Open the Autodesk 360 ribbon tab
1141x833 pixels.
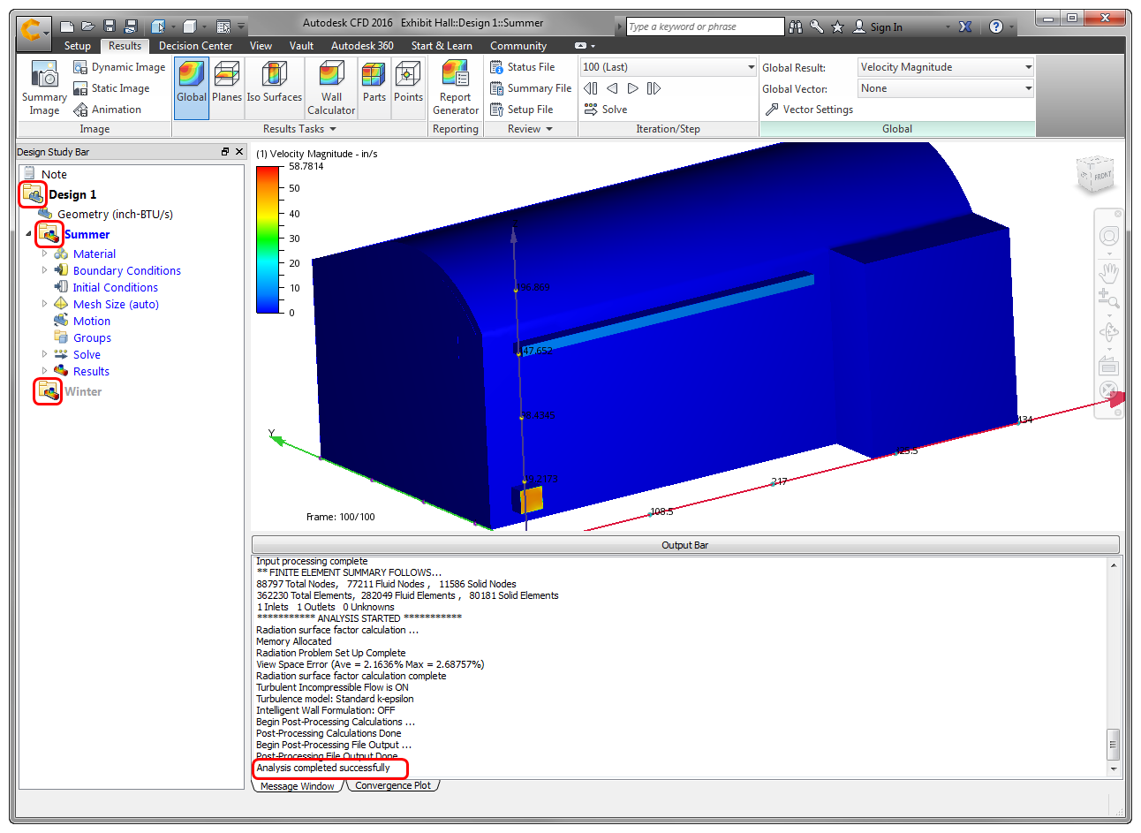tap(362, 46)
